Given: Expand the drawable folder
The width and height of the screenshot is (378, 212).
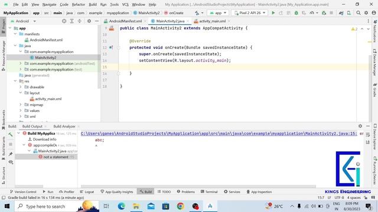Looking at the screenshot, I should pos(21,87).
